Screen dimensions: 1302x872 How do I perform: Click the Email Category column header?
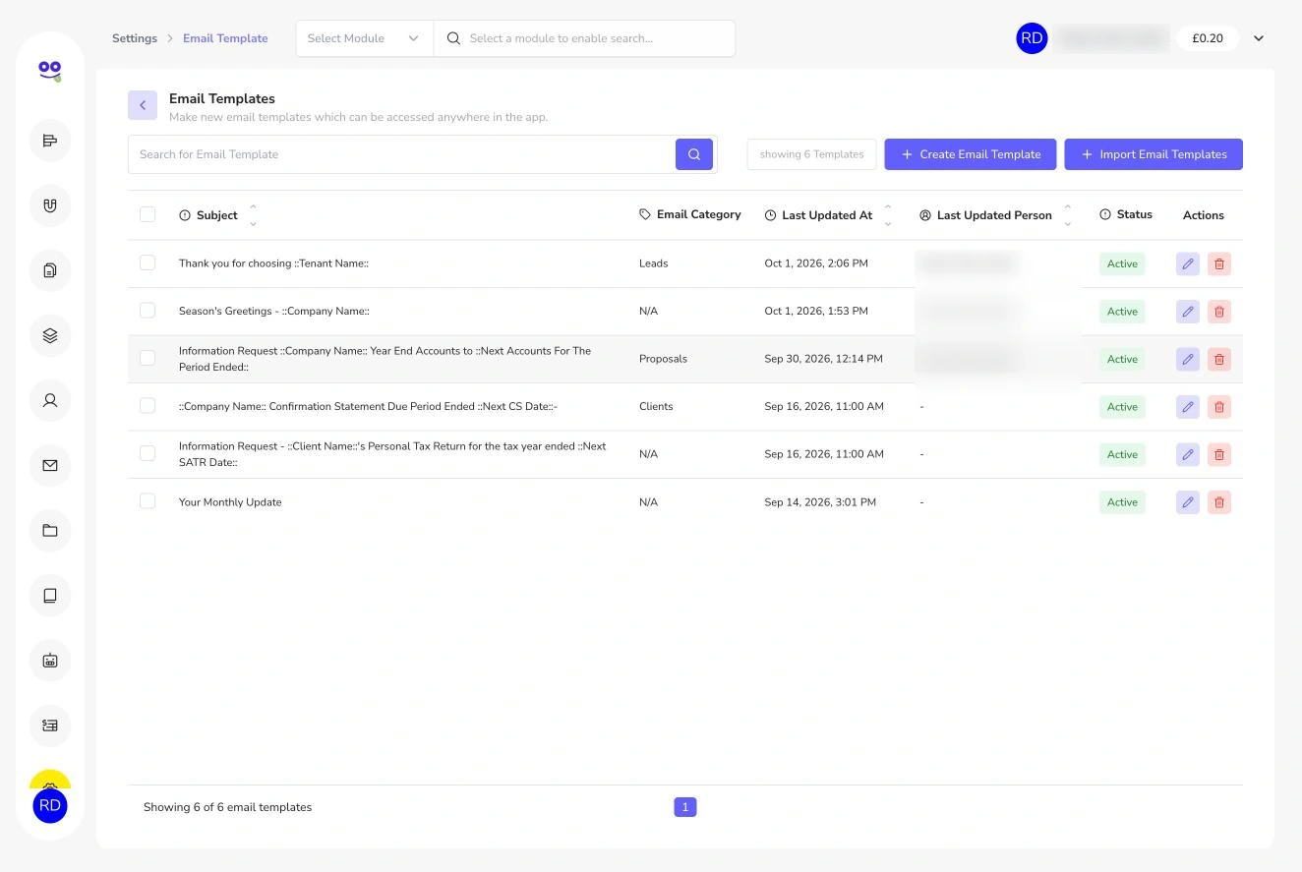click(690, 214)
